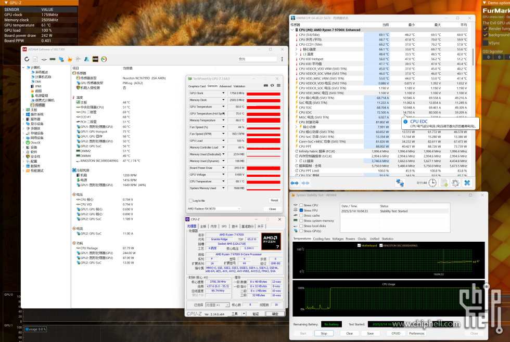
Task: Click the sensor gauge icon in AIDA64 toolbar
Action: (104, 59)
